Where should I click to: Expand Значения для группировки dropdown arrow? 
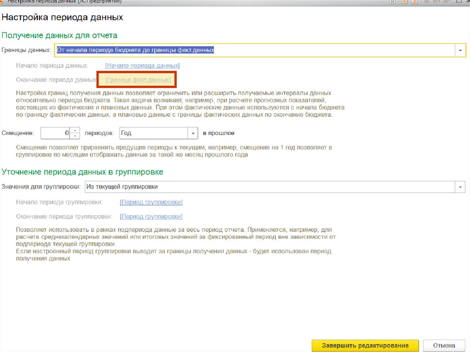point(460,187)
